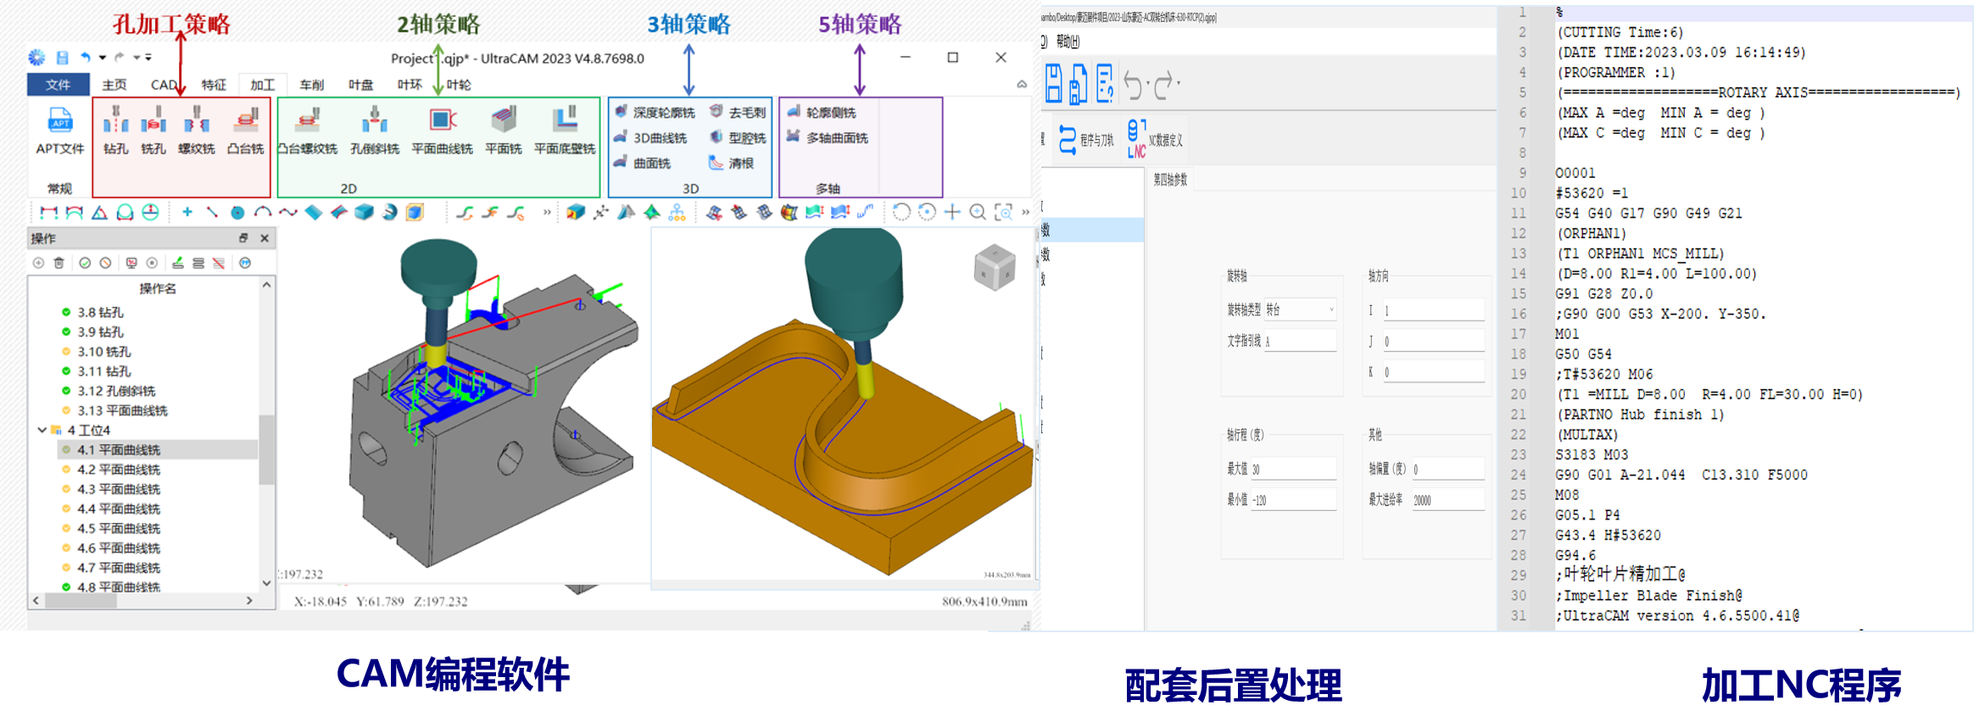The image size is (1985, 711).
Task: Click the NC数据定义 icon
Action: point(1155,140)
